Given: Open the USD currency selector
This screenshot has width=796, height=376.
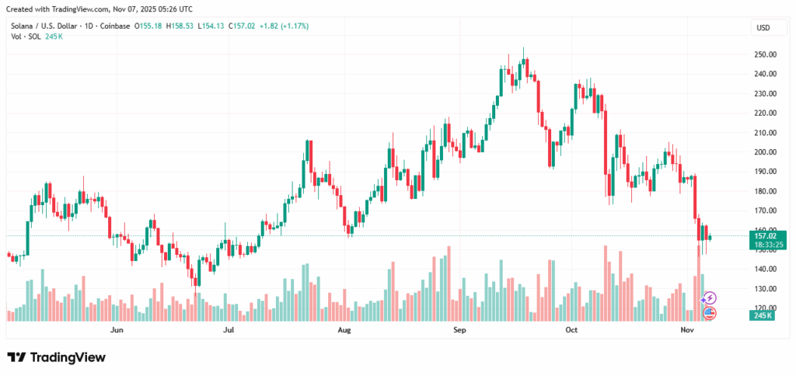Looking at the screenshot, I should pyautogui.click(x=763, y=28).
